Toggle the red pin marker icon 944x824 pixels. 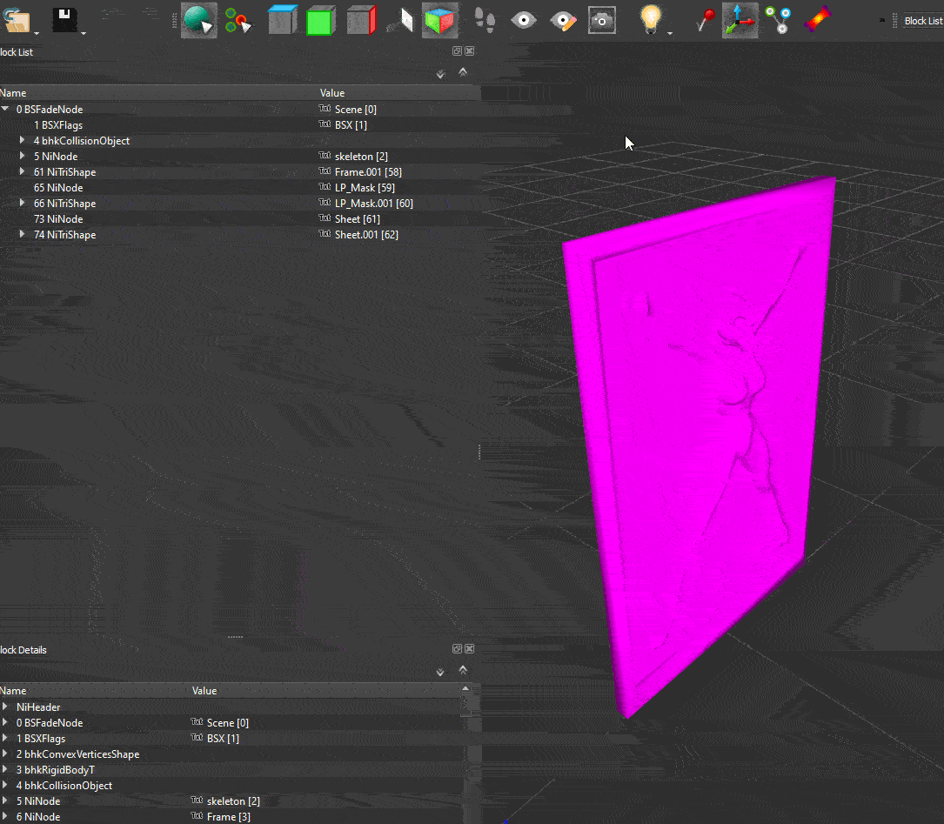click(705, 20)
